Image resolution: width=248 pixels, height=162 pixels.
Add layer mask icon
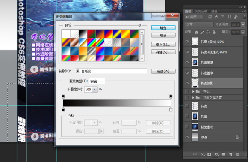209,154
